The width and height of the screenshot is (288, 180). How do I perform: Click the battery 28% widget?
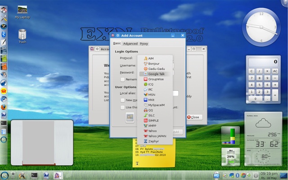tap(230, 156)
